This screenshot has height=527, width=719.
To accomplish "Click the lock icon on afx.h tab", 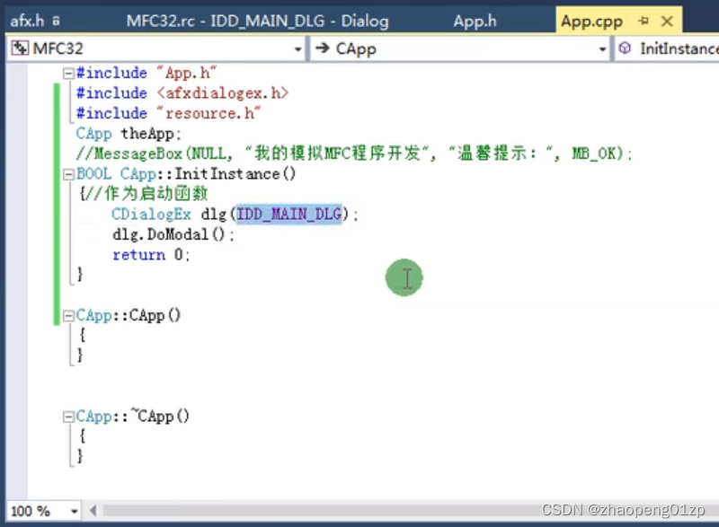I will click(x=56, y=21).
